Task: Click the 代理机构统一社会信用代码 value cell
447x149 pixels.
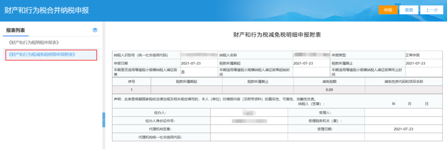Action: coord(249,137)
